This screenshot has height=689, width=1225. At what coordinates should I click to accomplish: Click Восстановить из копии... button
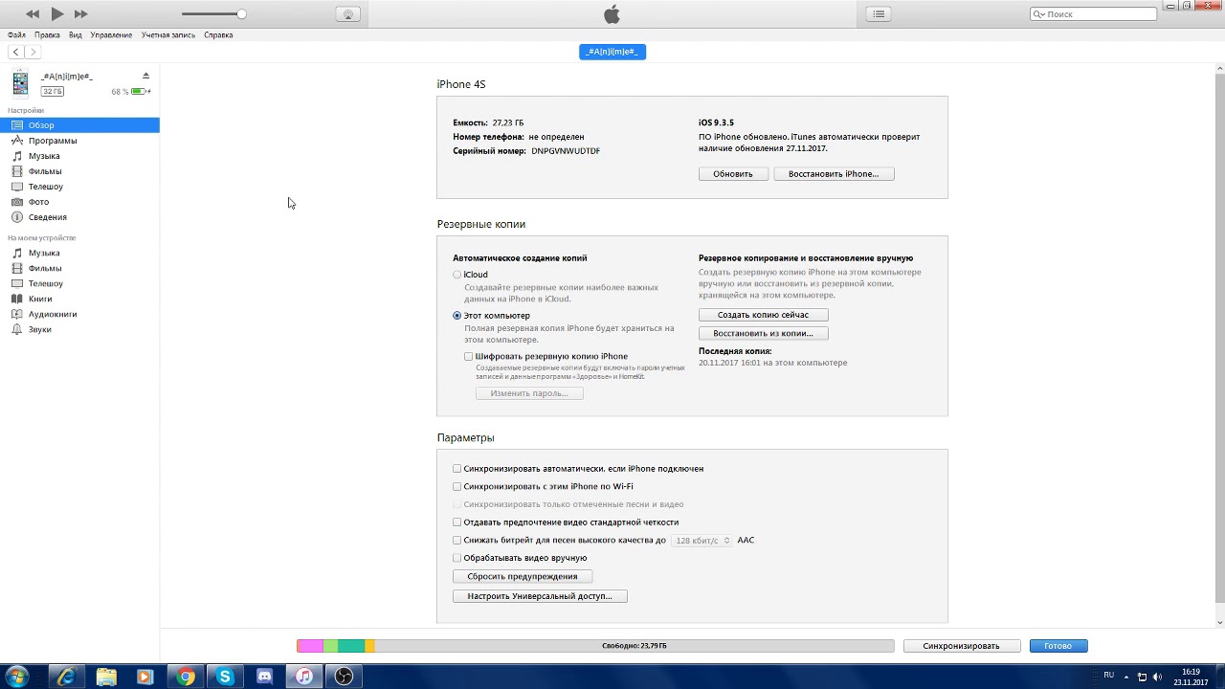(763, 333)
